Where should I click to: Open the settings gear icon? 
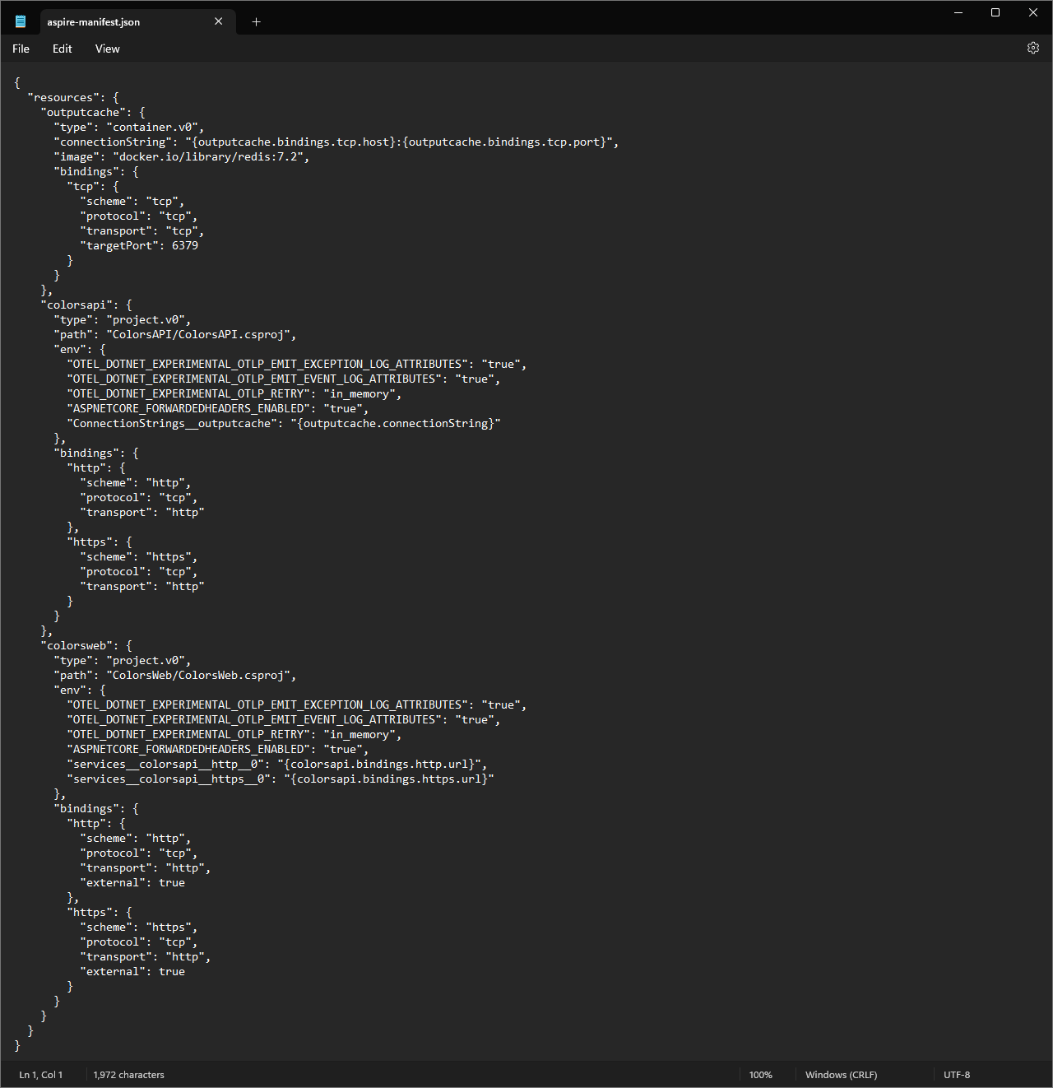click(x=1033, y=48)
